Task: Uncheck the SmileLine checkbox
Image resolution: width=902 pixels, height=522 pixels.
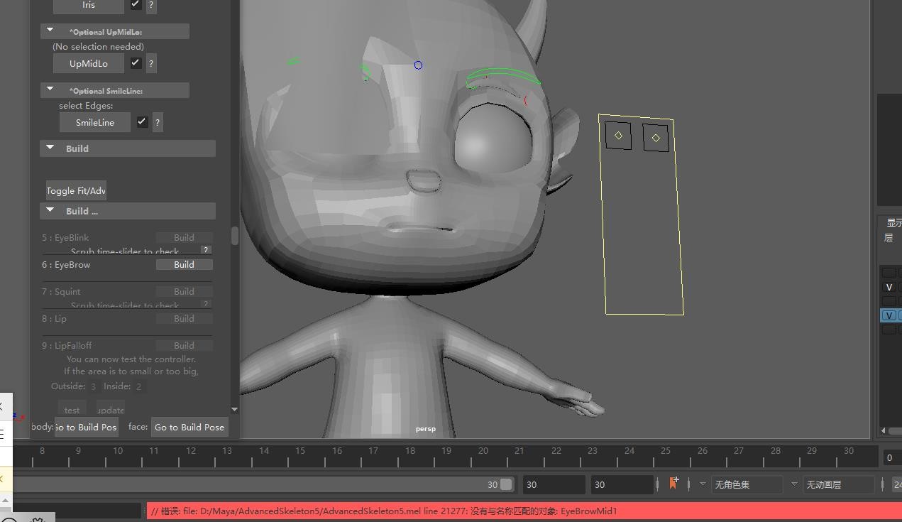Action: 142,121
